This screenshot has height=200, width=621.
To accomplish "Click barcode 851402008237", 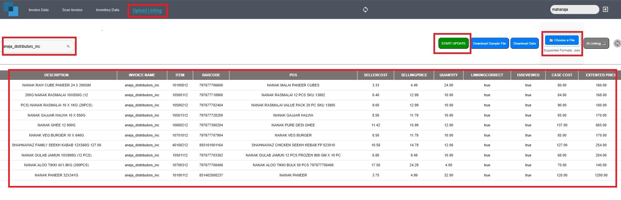I will click(211, 175).
